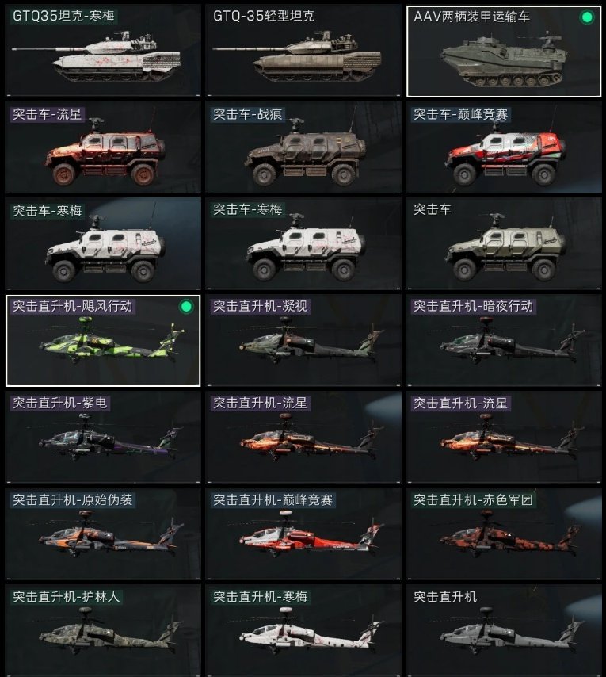This screenshot has height=677, width=606.
Task: Pick the 突击车-战痕 skin card
Action: click(x=303, y=147)
